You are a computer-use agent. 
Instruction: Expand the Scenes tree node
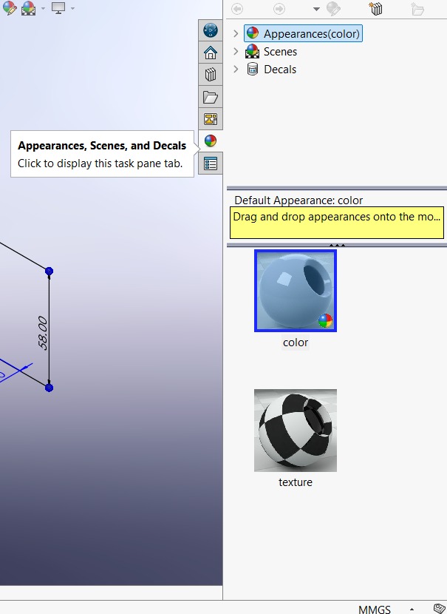(236, 51)
